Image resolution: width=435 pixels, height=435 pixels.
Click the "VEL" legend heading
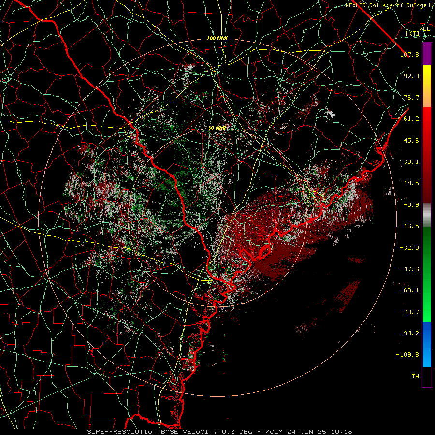tap(424, 29)
